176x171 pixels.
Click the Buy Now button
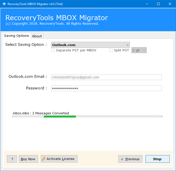[x=28, y=159]
